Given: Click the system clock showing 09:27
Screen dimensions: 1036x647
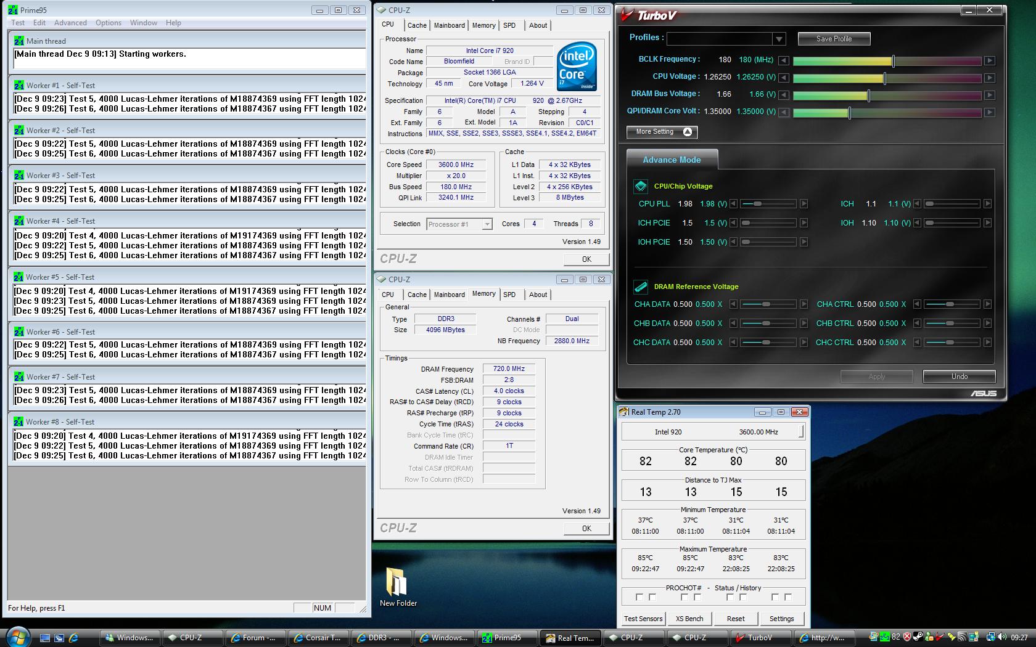Looking at the screenshot, I should pos(1019,638).
